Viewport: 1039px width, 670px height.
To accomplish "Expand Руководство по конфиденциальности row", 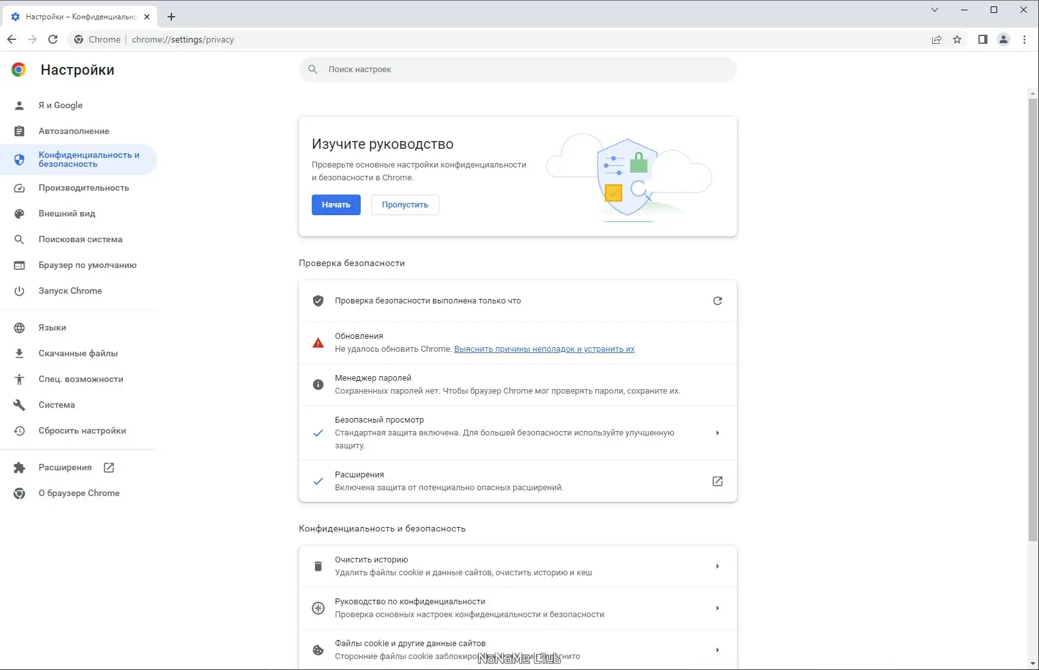I will [718, 608].
